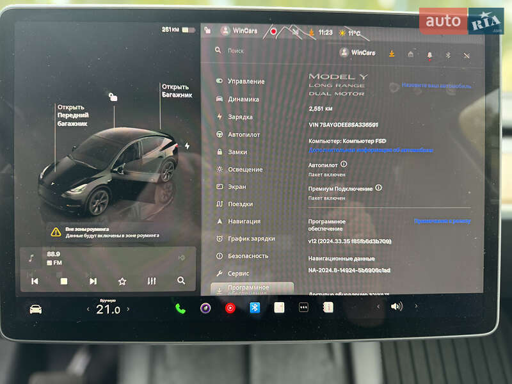Open the notifications bell icon
This screenshot has width=512, height=384.
[429, 56]
